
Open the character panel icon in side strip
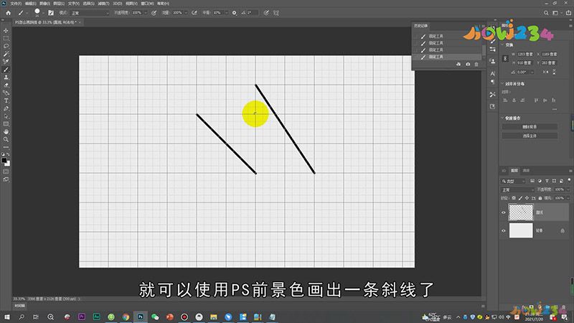(x=493, y=74)
